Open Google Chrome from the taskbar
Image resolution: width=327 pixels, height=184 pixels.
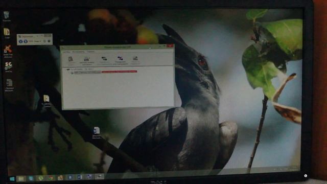point(51,178)
